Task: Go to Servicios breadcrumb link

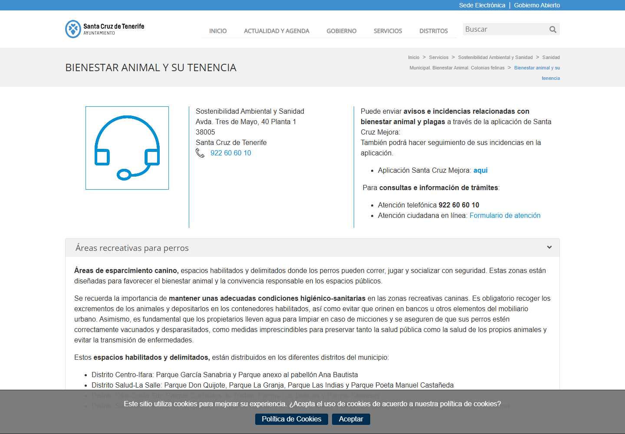Action: pos(439,57)
